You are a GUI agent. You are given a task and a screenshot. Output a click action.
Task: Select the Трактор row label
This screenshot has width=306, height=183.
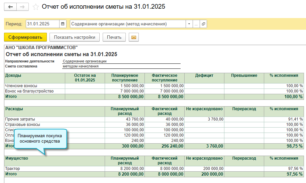coord(12,169)
